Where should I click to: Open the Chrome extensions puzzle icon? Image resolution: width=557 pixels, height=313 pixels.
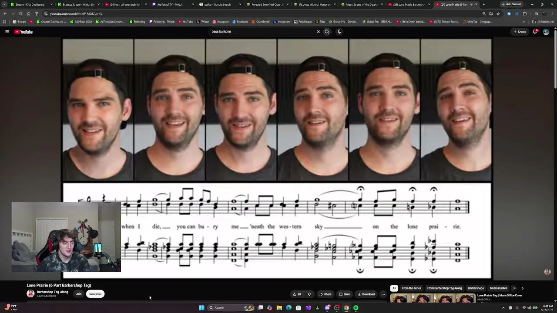pos(525,13)
